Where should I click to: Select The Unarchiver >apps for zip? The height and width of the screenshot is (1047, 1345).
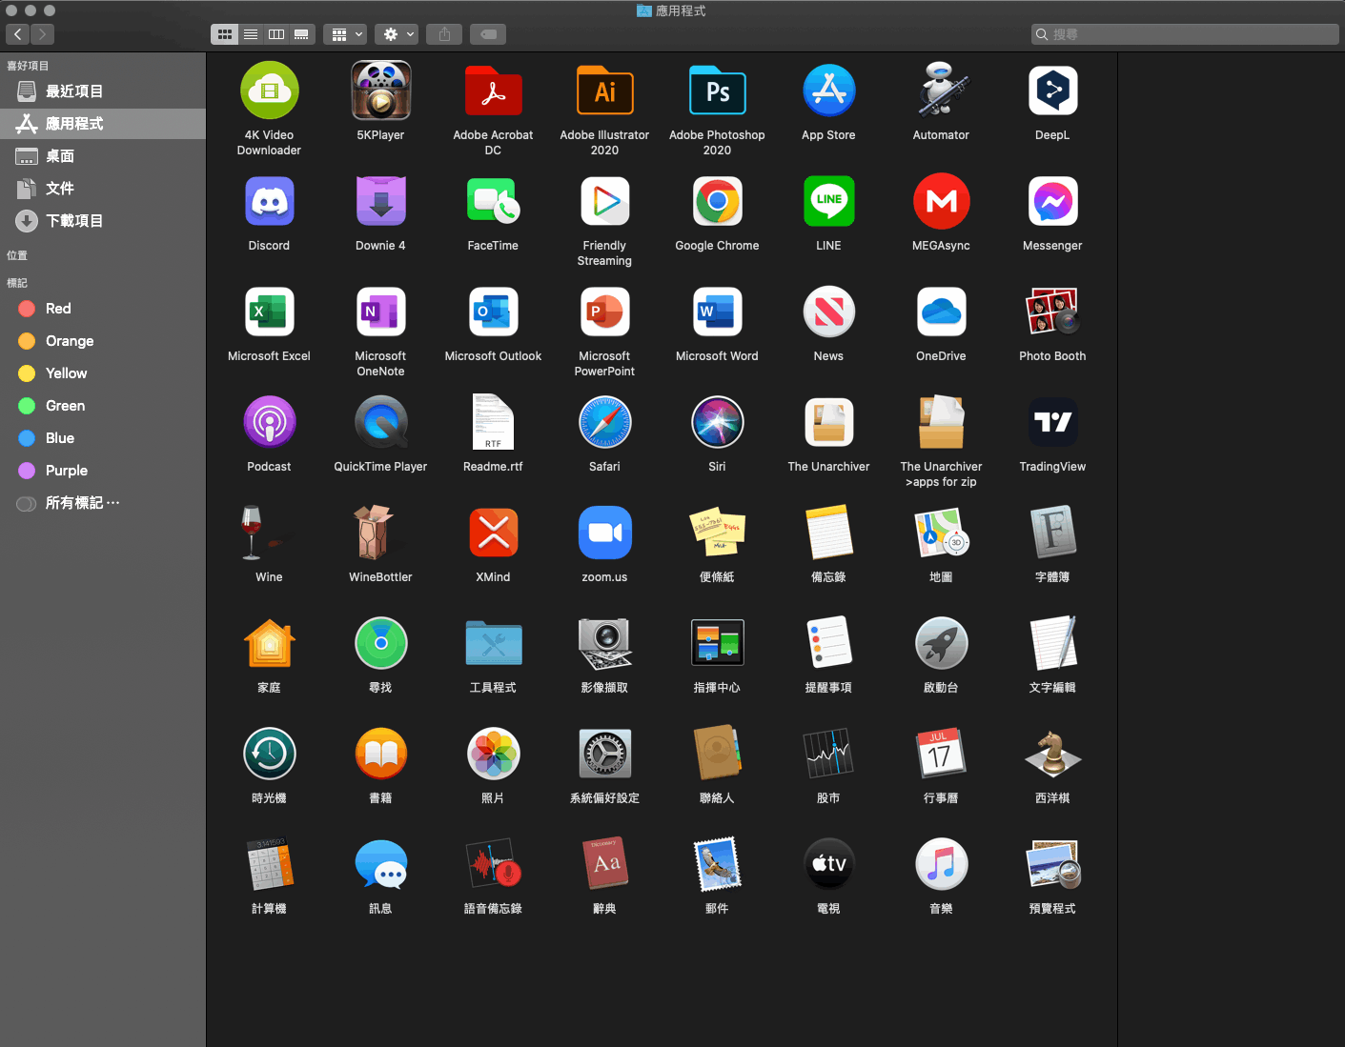point(941,422)
